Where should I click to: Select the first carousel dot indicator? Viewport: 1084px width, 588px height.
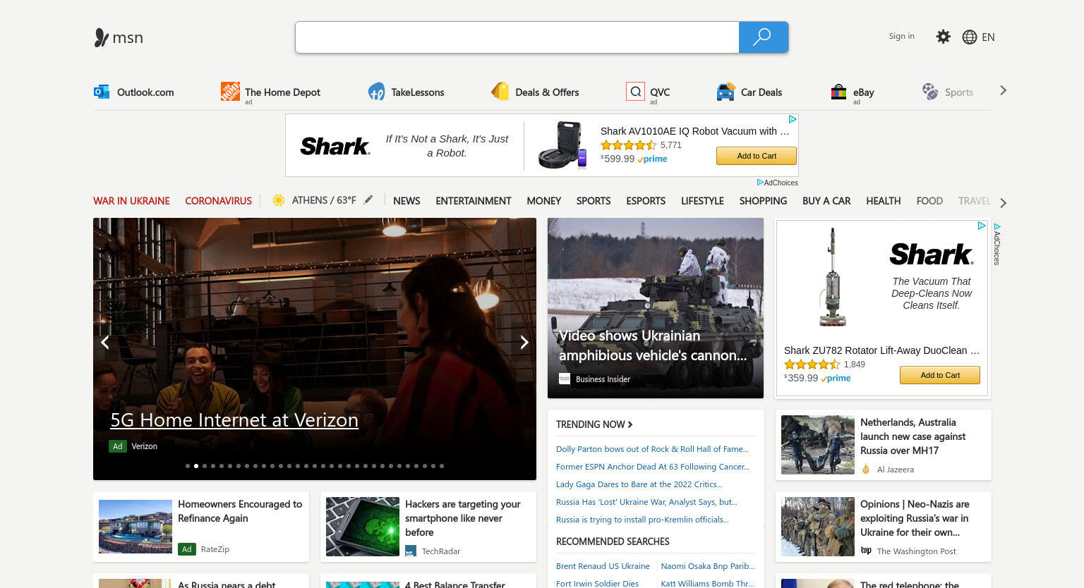pos(188,466)
